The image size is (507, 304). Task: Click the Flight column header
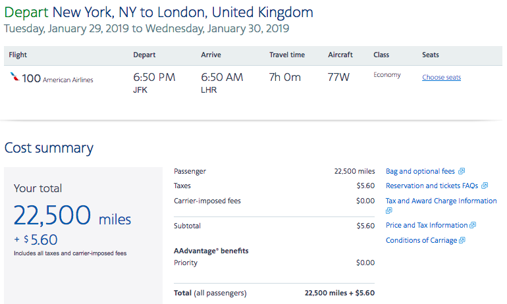(x=18, y=55)
